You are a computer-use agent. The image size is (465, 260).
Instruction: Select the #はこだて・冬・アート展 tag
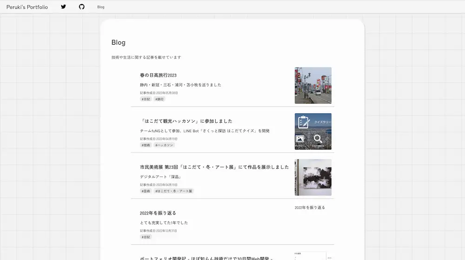174,191
